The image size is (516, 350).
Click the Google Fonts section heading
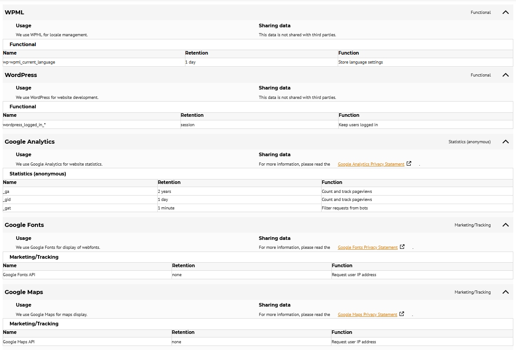[24, 225]
